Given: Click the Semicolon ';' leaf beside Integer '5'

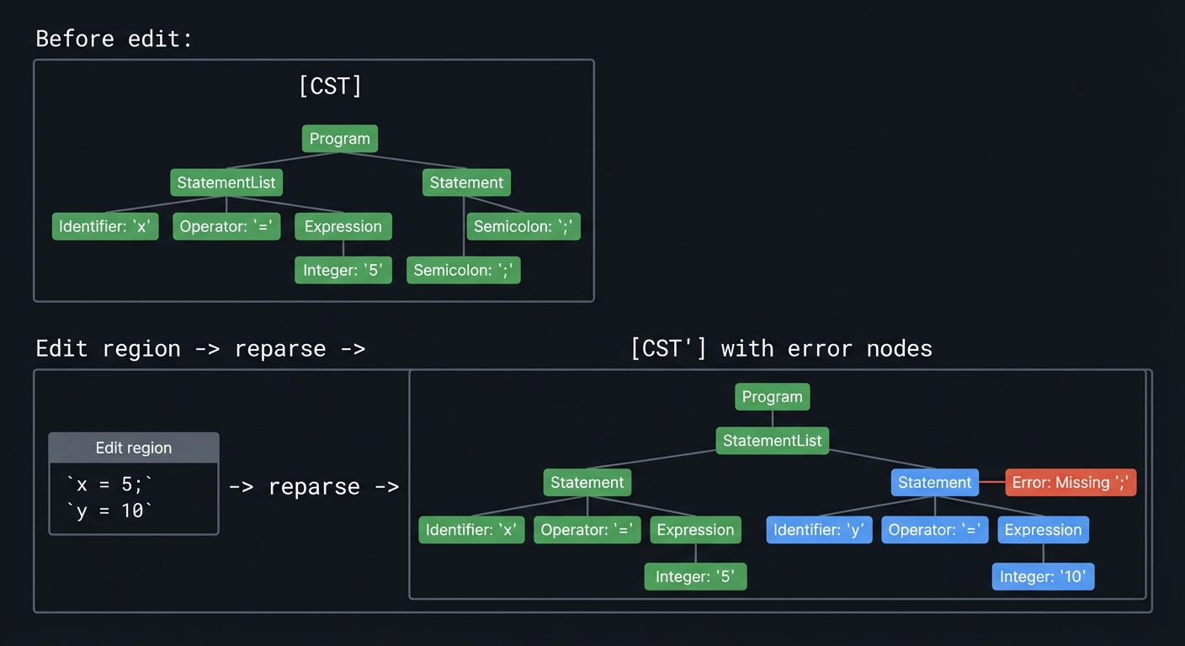Looking at the screenshot, I should (x=463, y=270).
